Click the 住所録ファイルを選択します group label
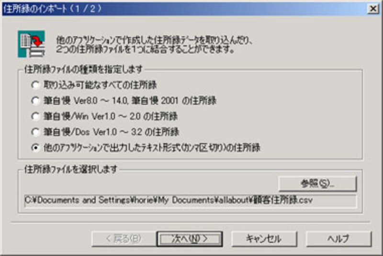The height and width of the screenshot is (256, 383). [71, 169]
